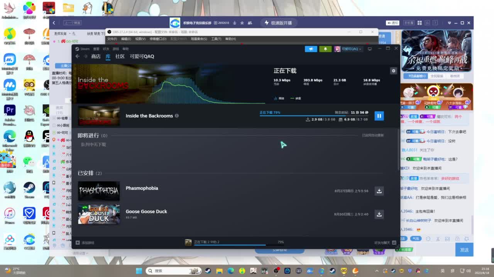This screenshot has width=494, height=277.
Task: Click the 发送 send button in chat
Action: (464, 250)
